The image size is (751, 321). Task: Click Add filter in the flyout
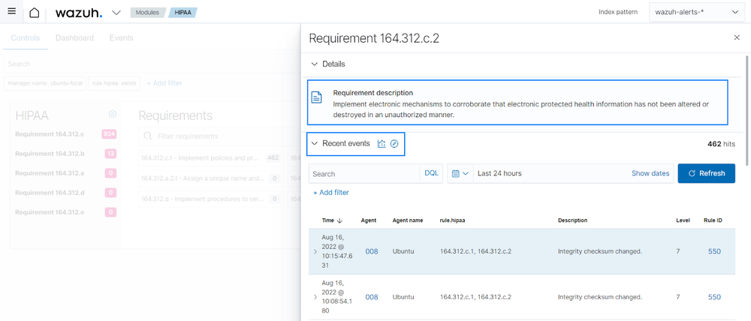click(x=331, y=193)
